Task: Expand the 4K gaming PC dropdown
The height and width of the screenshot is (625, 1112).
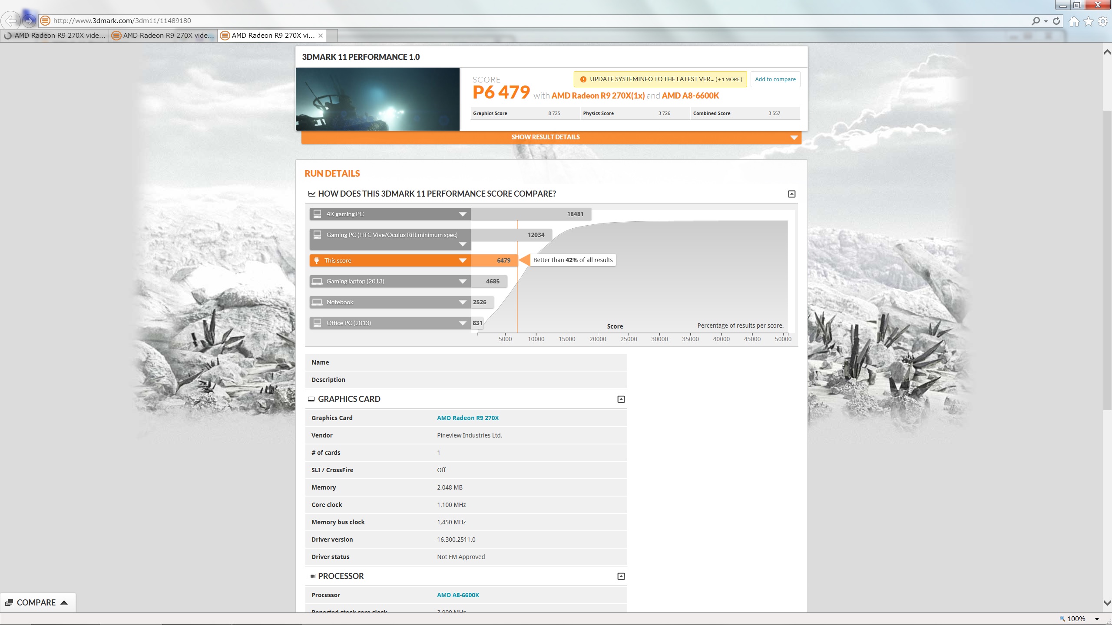Action: 462,214
